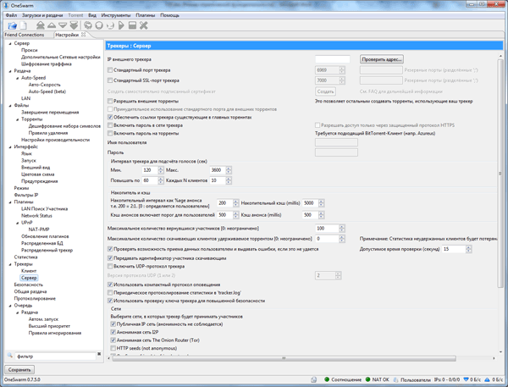The height and width of the screenshot is (387, 508).
Task: Click the blue upload speed triangle icon
Action: (487, 379)
